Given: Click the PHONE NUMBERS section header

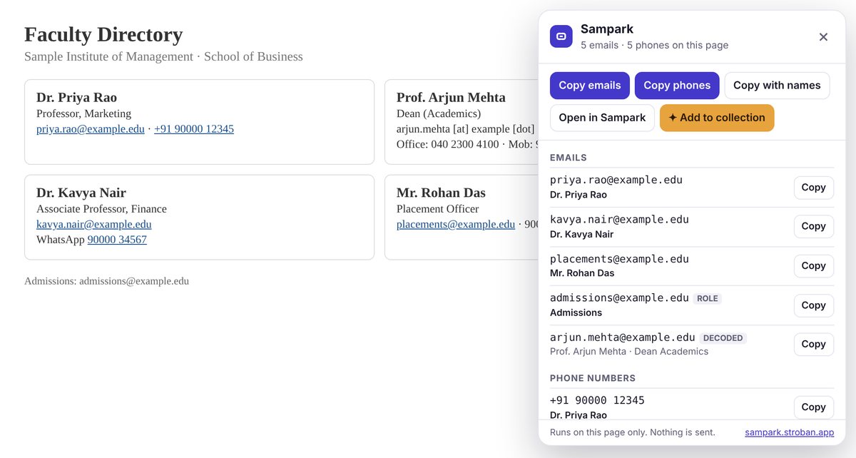Looking at the screenshot, I should (593, 378).
